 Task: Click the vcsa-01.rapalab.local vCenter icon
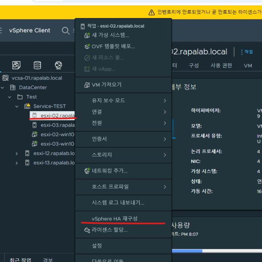(x=6, y=78)
